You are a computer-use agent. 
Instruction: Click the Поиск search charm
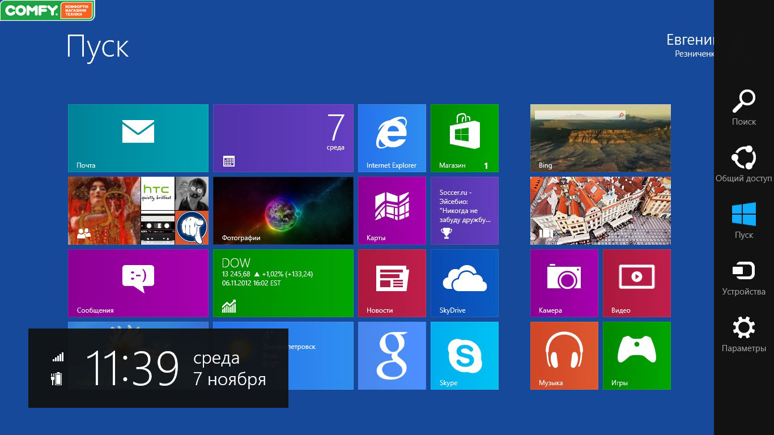(744, 108)
